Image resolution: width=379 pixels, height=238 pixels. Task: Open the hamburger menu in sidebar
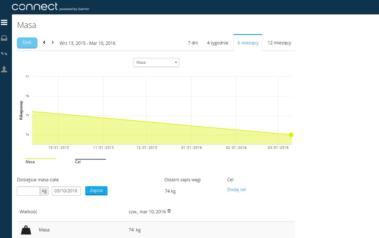(x=5, y=22)
